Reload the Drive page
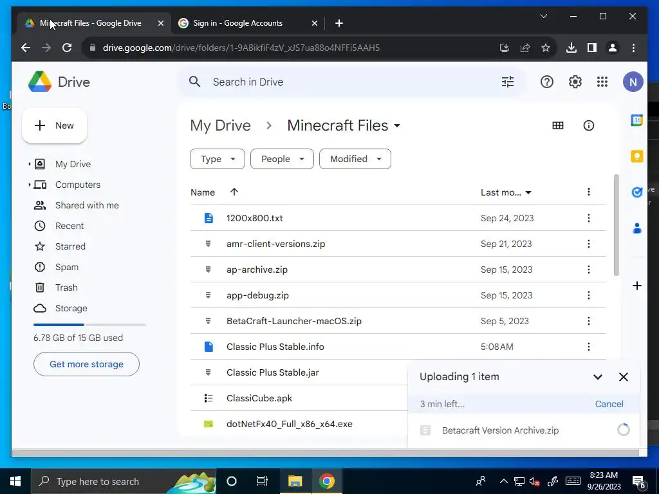 click(67, 48)
